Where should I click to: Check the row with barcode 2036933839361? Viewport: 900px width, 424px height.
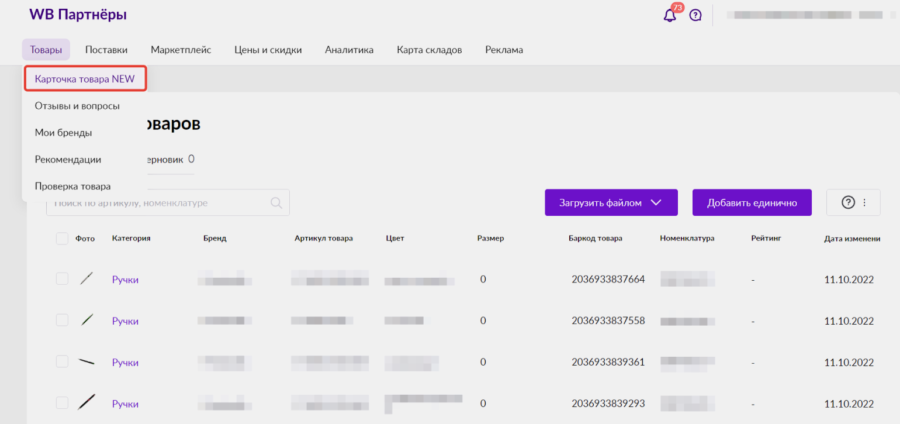pyautogui.click(x=62, y=362)
